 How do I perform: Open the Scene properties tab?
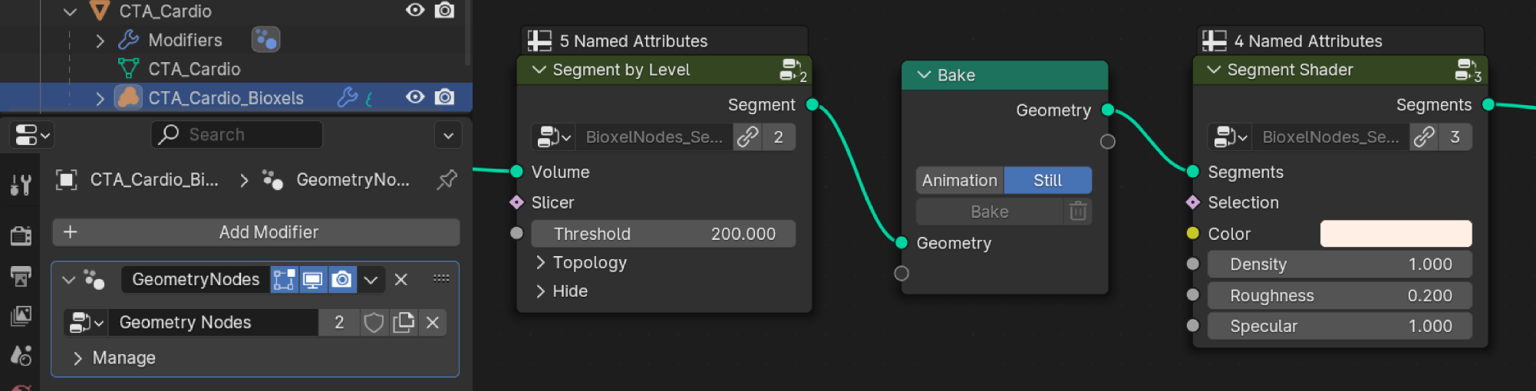21,355
